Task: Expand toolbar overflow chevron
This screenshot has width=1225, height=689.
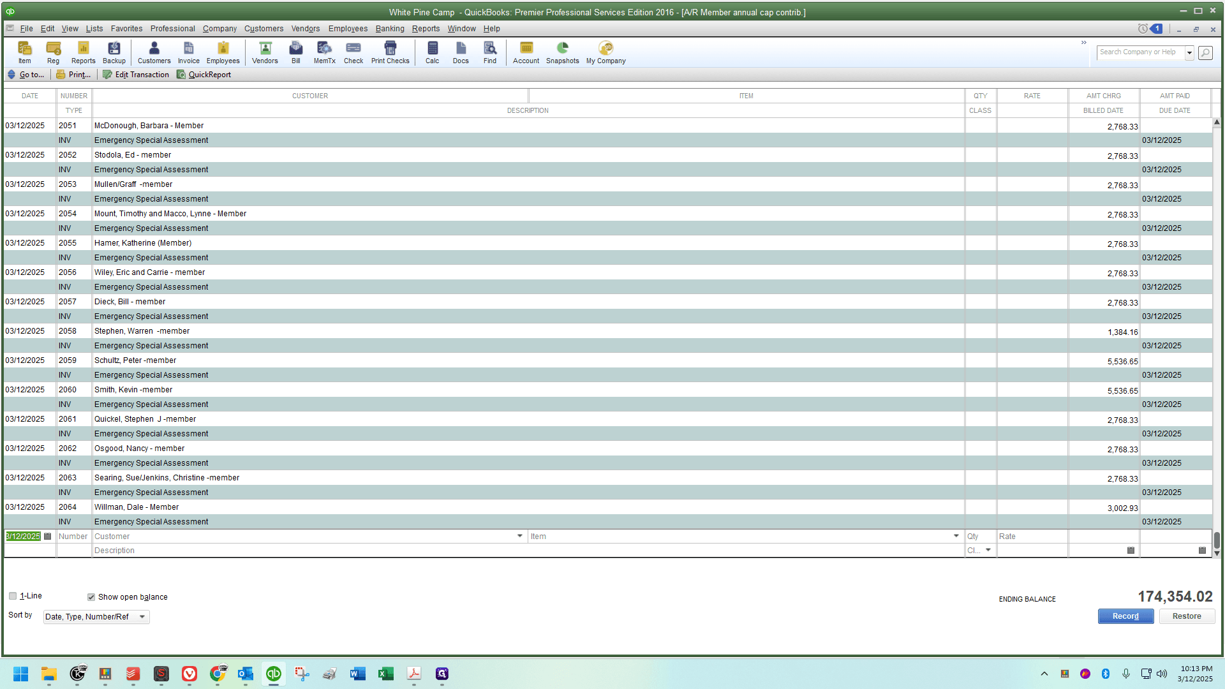Action: [1083, 43]
